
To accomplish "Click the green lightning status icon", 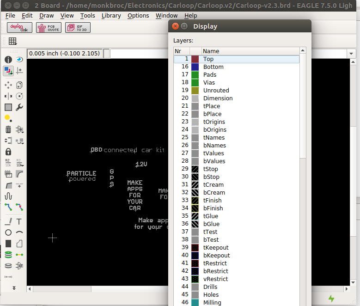I will (x=331, y=299).
